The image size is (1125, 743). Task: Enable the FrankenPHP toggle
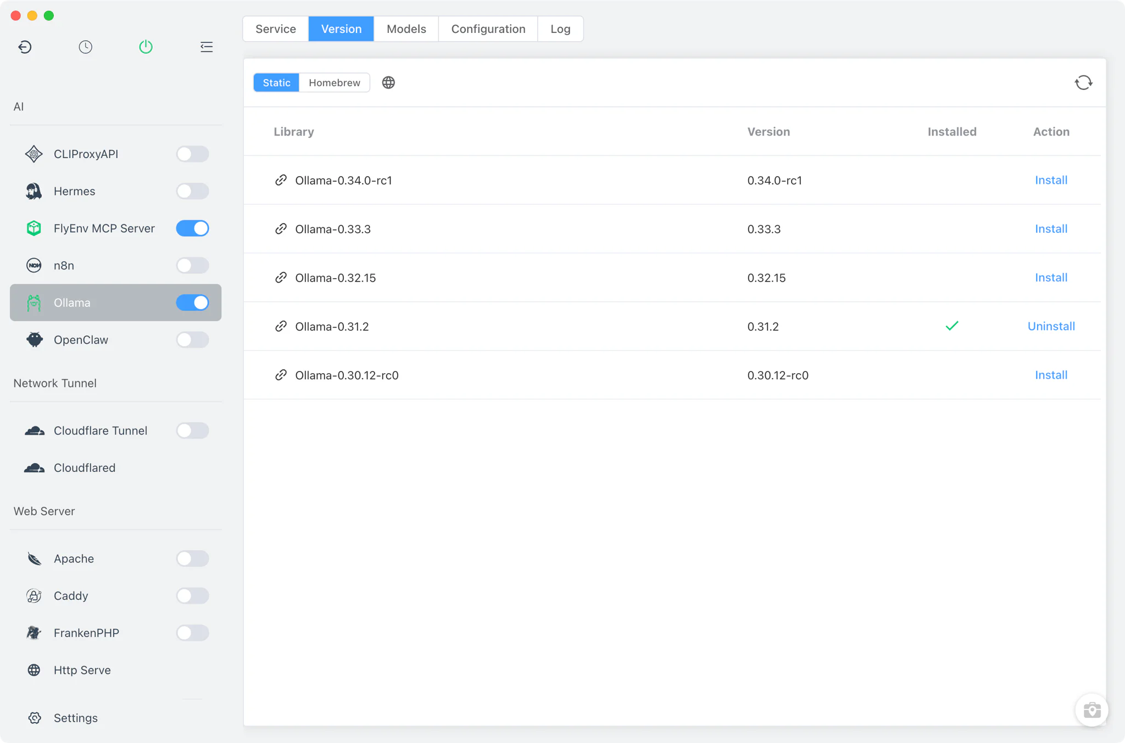192,633
